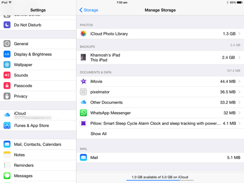244x183 pixels.
Task: Tap '36.5 MB' pixelmator size
Action: 228,92
